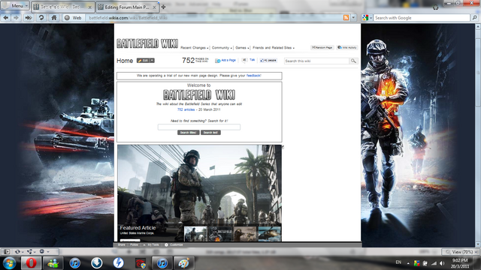Viewport: 481px width, 270px height.
Task: Switch to the first Battlefield Wiki tab
Action: point(63,7)
